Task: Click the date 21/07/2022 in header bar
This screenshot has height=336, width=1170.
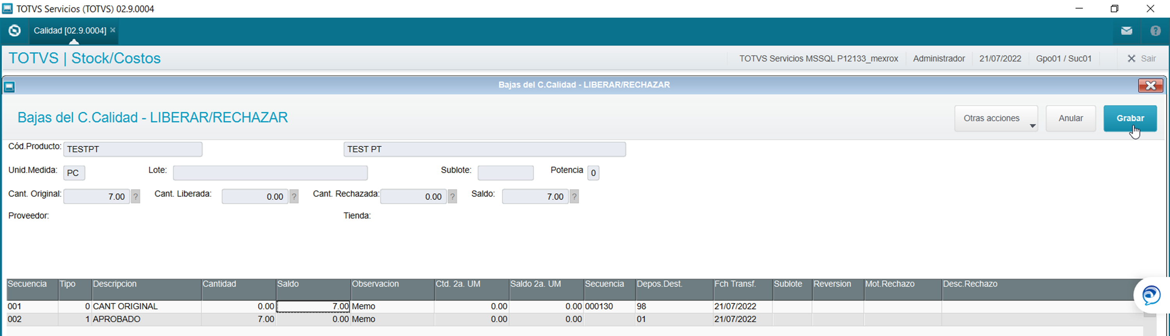Action: click(1000, 58)
